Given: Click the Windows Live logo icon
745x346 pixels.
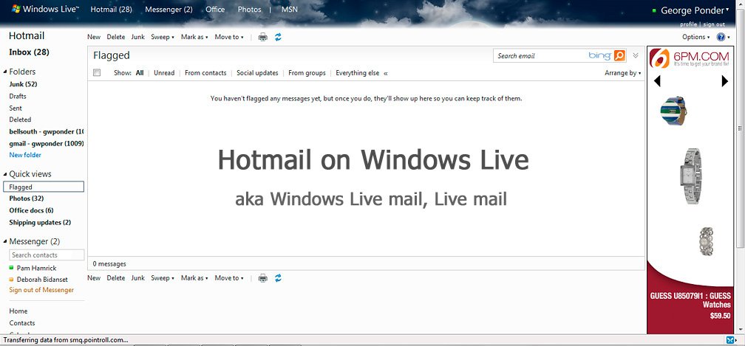Looking at the screenshot, I should (16, 9).
